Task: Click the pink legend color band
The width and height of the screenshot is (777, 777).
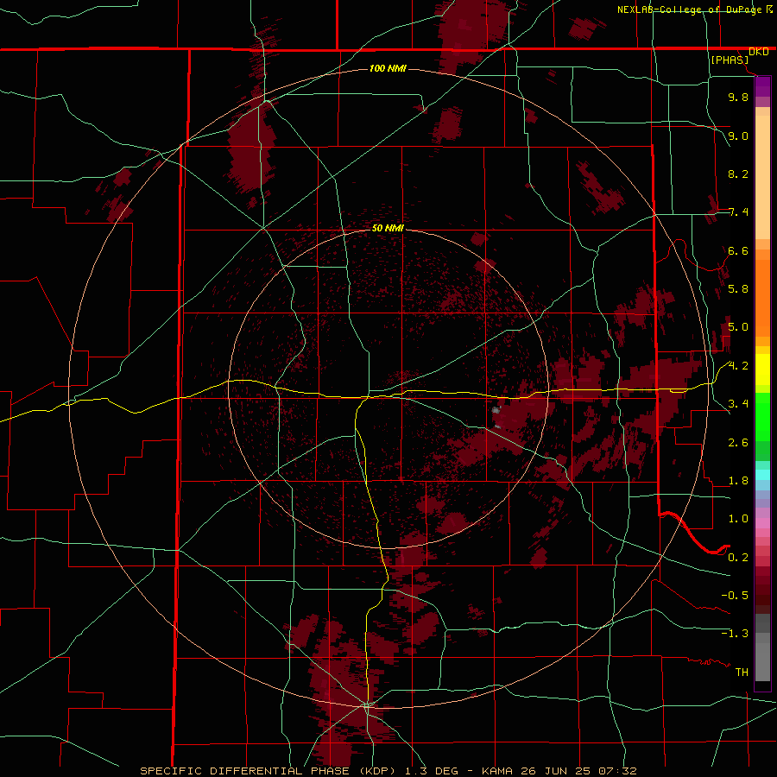Action: [762, 523]
